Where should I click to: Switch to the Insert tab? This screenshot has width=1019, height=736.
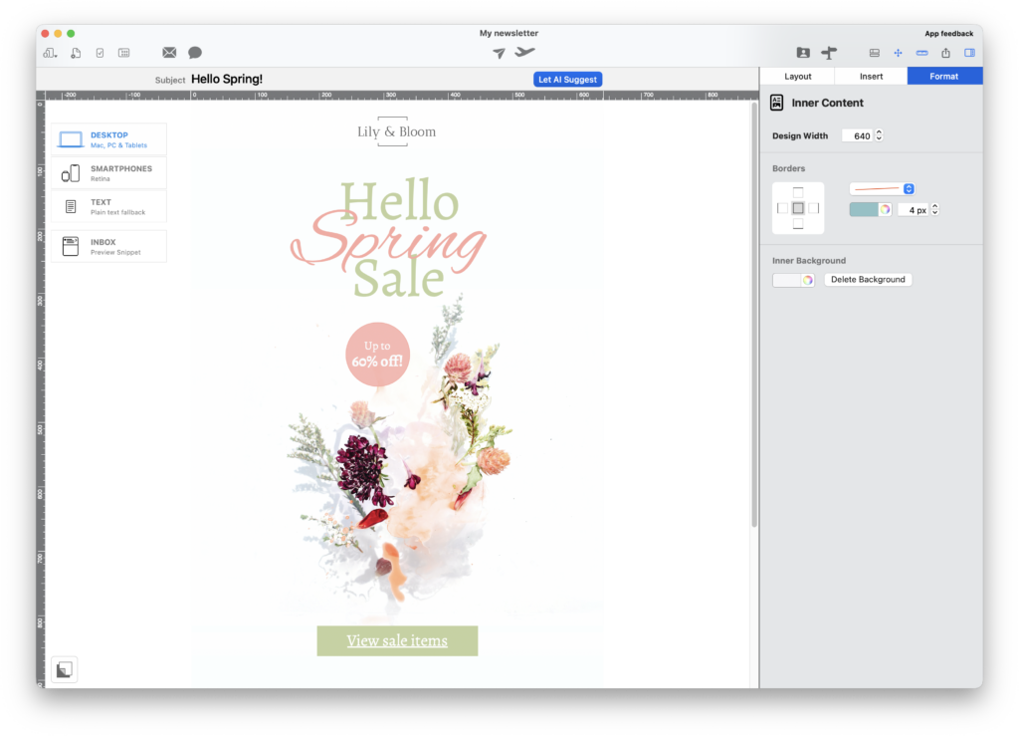[x=870, y=75]
